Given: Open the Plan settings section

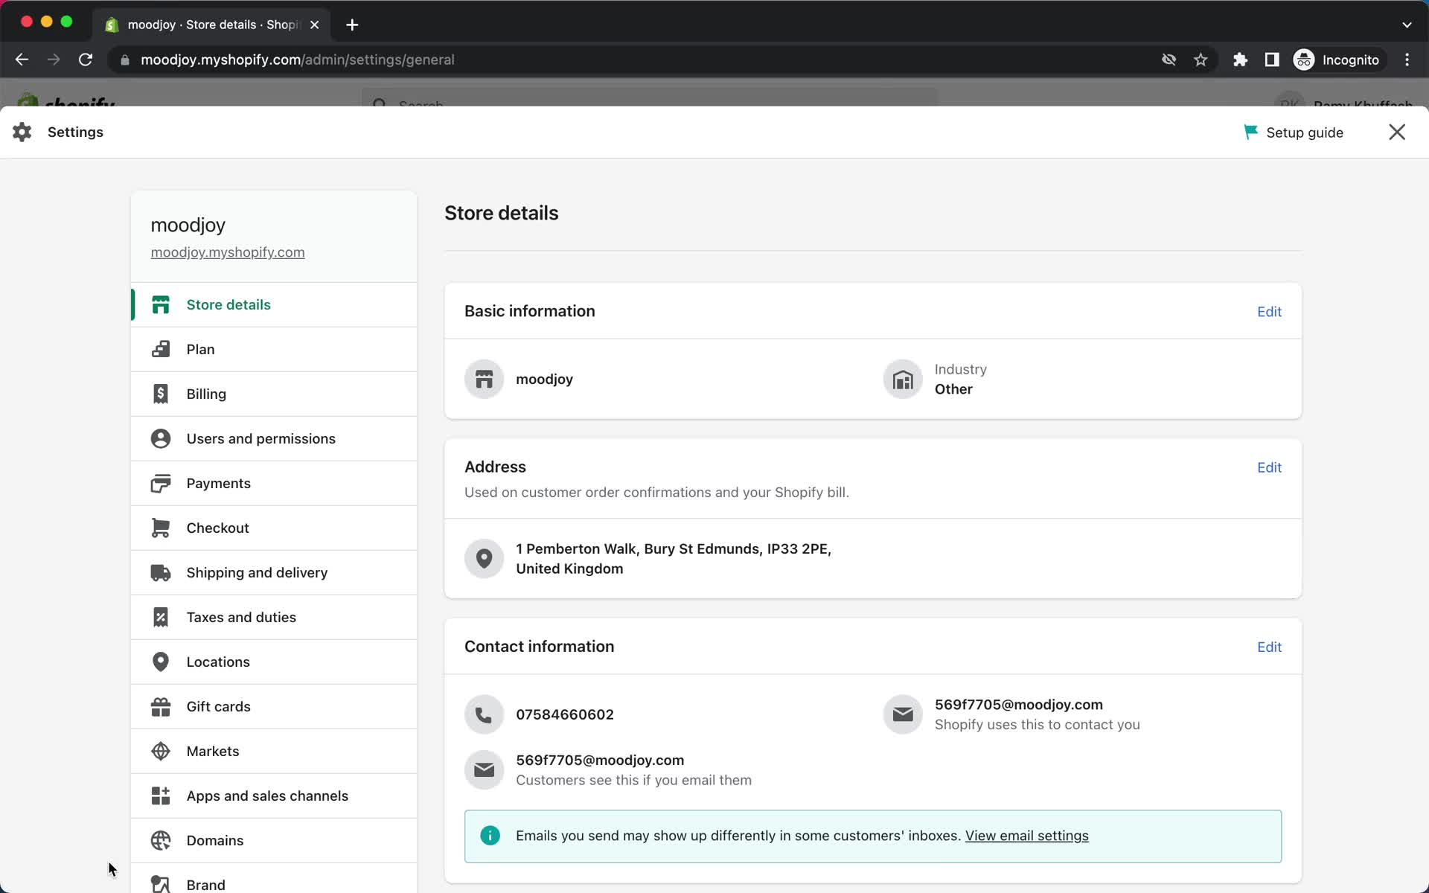Looking at the screenshot, I should (x=274, y=349).
